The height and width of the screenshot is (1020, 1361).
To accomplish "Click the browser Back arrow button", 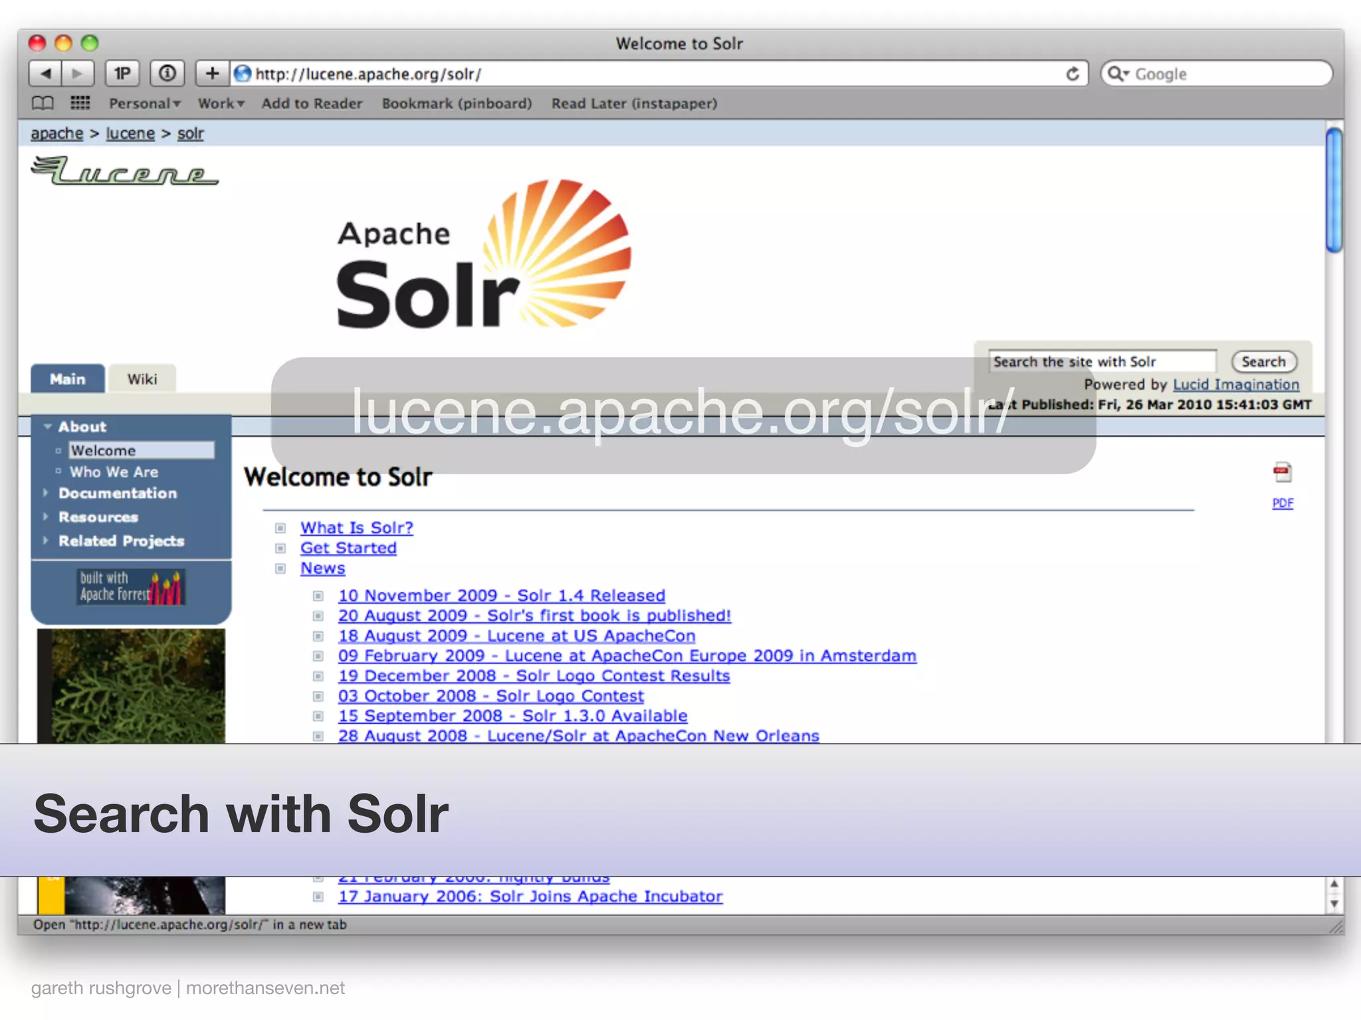I will [45, 74].
